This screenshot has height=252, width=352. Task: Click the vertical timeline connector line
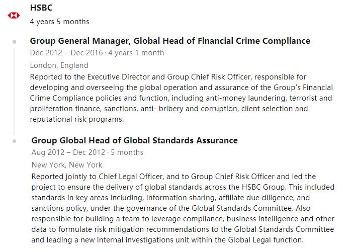click(x=15, y=91)
